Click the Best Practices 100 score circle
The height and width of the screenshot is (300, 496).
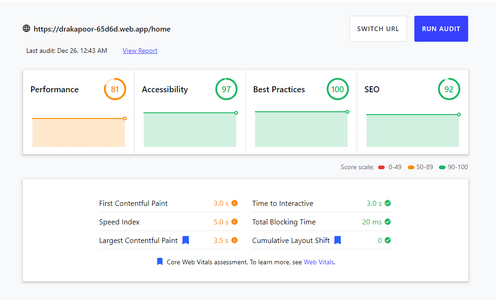(338, 89)
